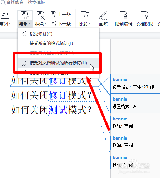160x178 pixels.
Task: Choose 接受对文档所做的所有修订(H)
Action: tap(58, 63)
